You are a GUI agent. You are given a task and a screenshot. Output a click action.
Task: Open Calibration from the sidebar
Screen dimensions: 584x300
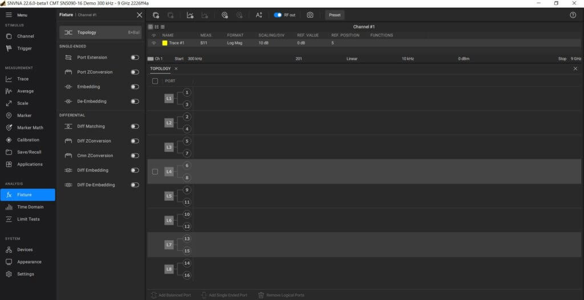[28, 140]
